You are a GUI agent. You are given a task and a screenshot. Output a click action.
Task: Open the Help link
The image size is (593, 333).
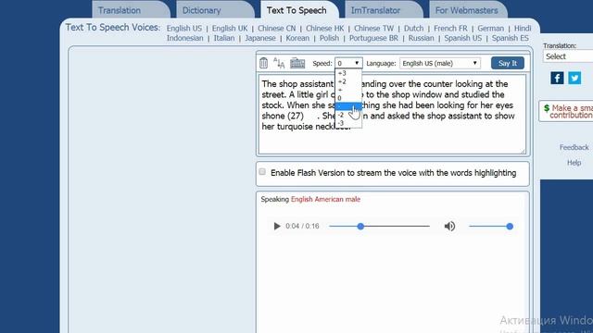(x=574, y=163)
